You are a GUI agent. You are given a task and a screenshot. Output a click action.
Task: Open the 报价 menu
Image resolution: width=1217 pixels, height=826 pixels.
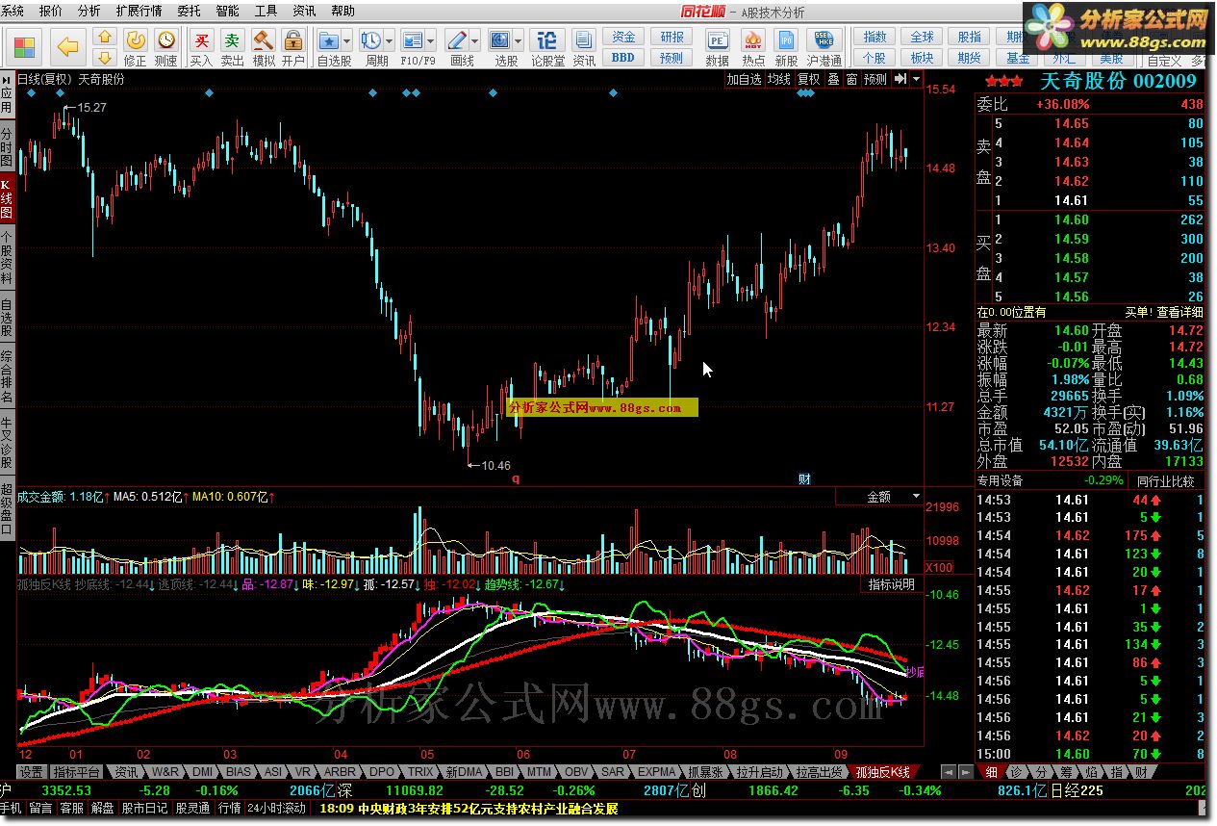coord(50,11)
